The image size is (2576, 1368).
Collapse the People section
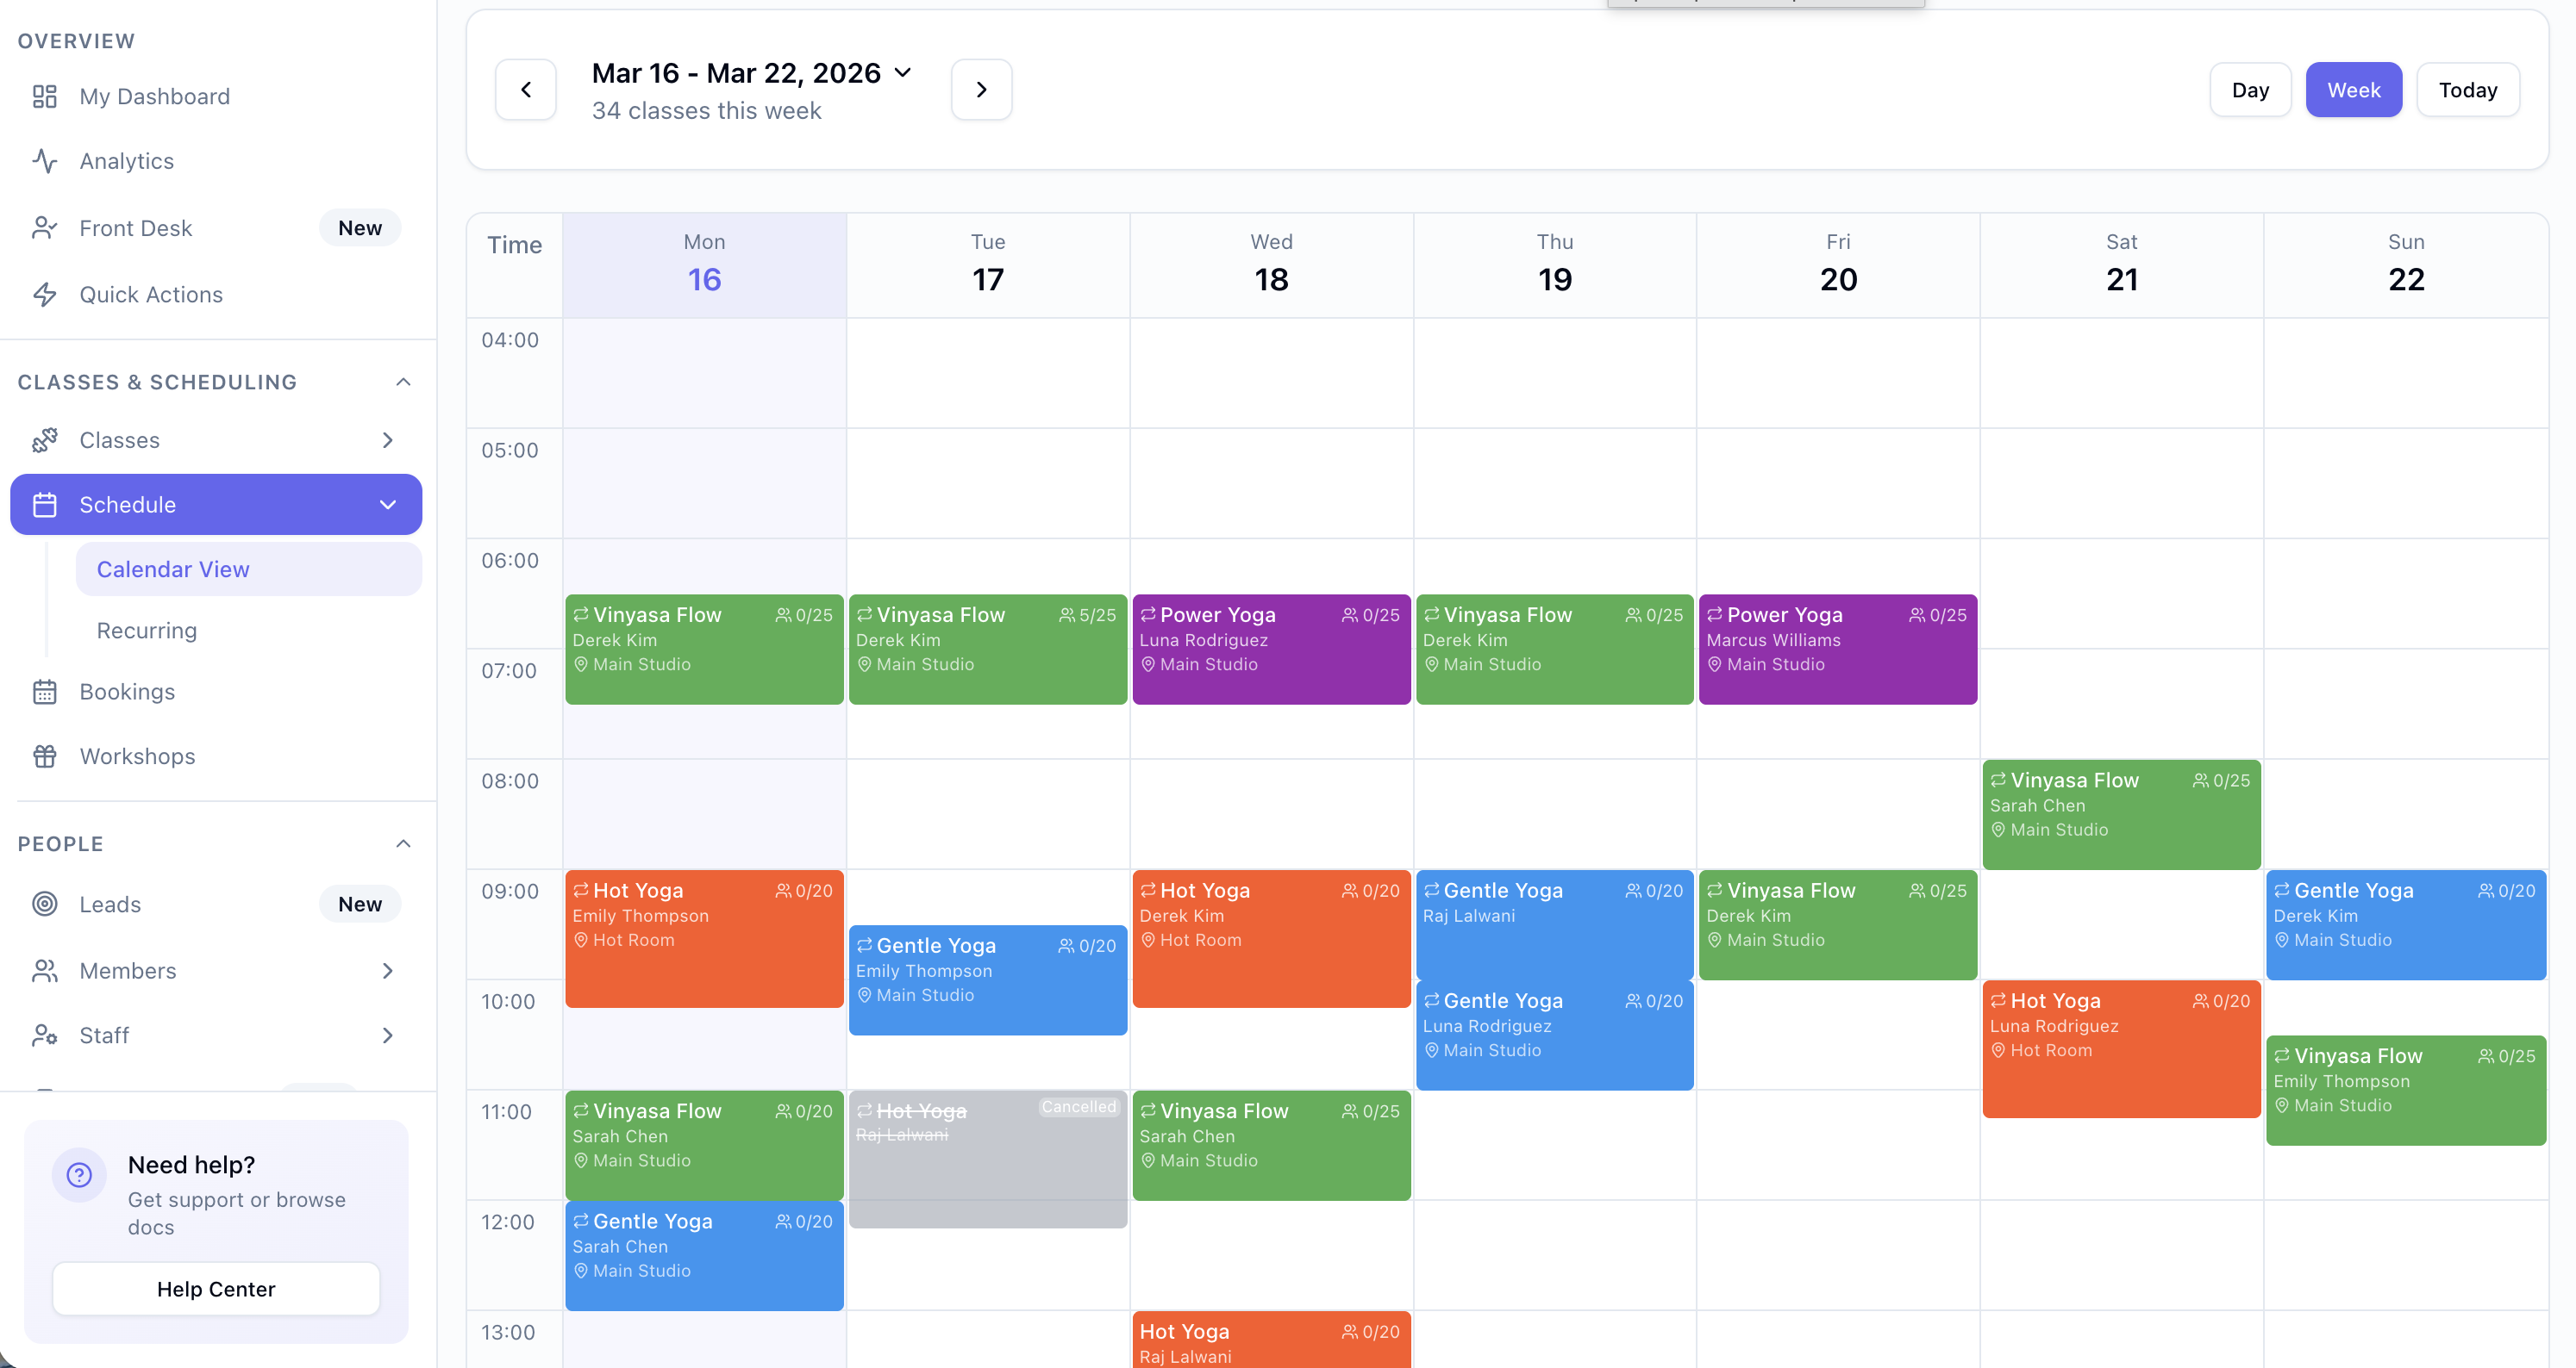(403, 843)
